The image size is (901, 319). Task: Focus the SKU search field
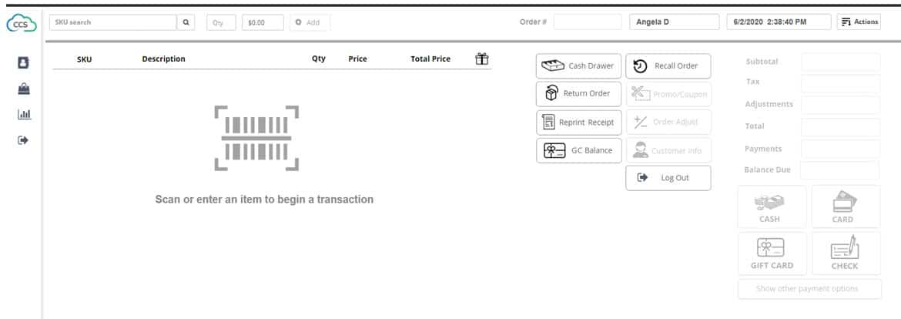[113, 22]
